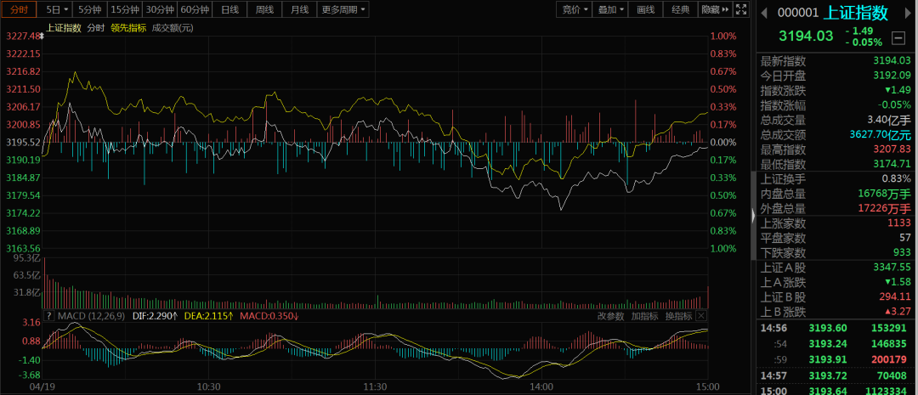The width and height of the screenshot is (918, 395).
Task: Click the small marker beside 3227.48
Action: [42, 36]
